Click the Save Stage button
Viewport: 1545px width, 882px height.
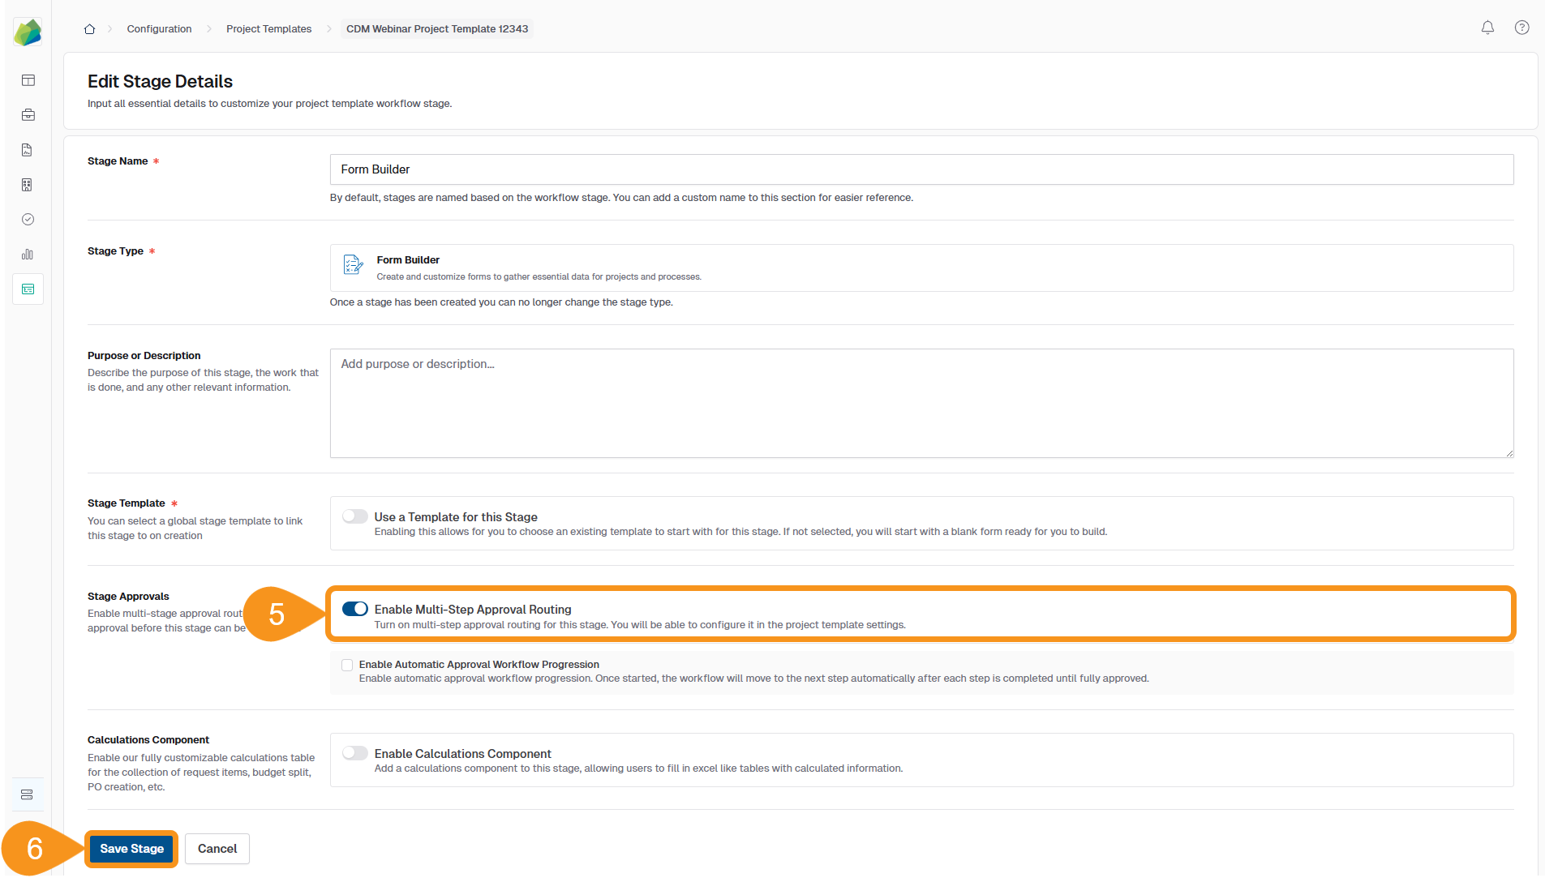tap(131, 848)
